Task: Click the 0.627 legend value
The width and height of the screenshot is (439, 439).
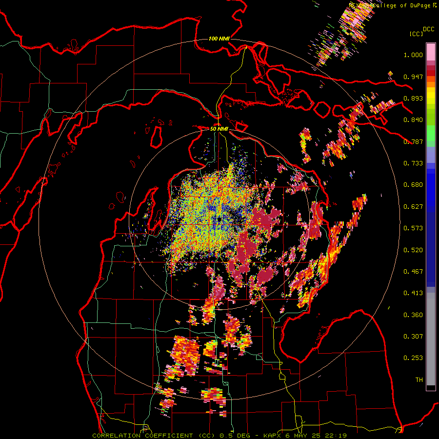Action: pyautogui.click(x=413, y=207)
